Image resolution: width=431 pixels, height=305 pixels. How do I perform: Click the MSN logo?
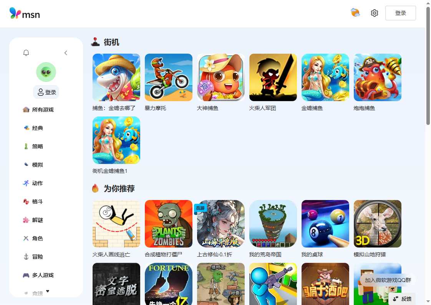point(25,13)
